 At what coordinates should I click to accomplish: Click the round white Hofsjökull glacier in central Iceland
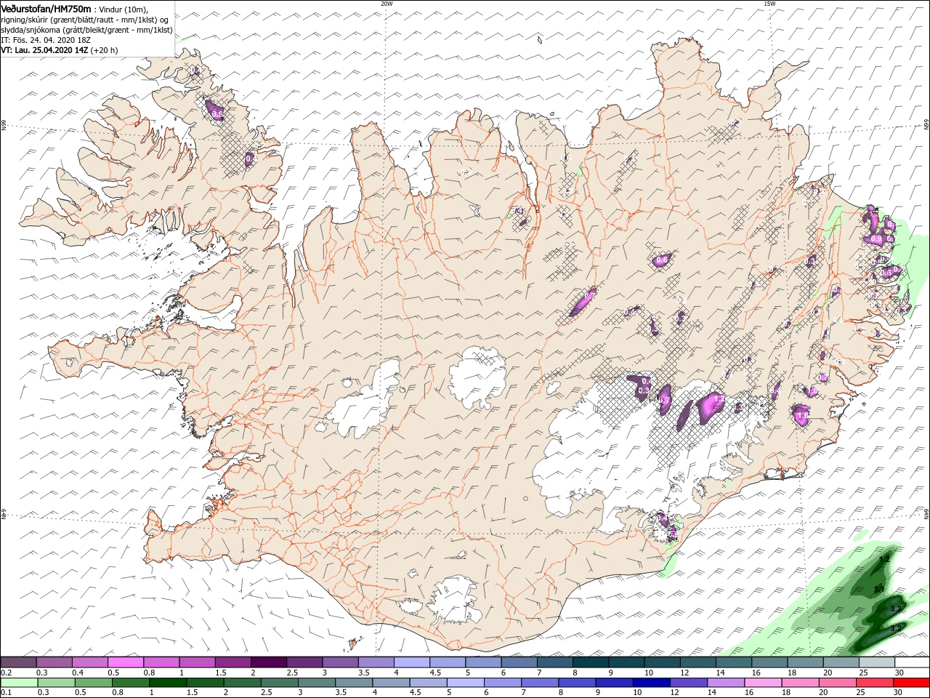click(x=477, y=377)
